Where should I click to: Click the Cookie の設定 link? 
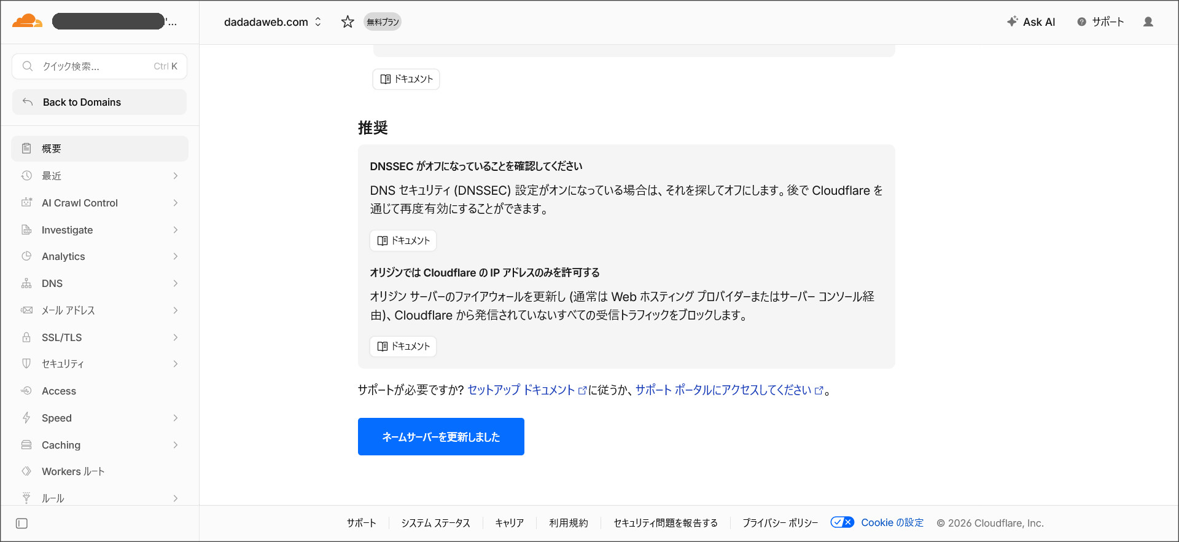[x=892, y=522]
